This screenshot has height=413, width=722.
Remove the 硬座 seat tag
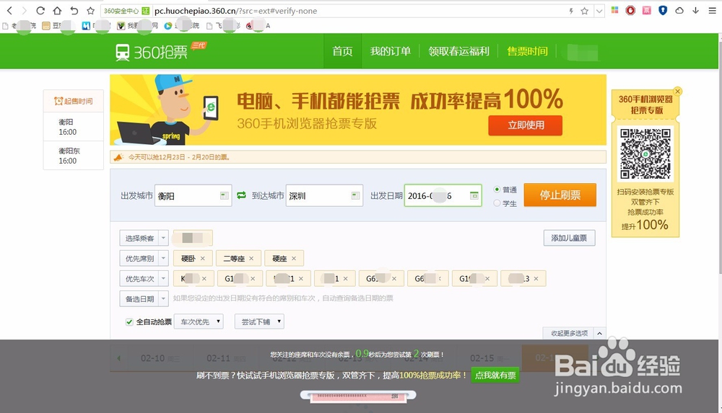[x=294, y=259]
